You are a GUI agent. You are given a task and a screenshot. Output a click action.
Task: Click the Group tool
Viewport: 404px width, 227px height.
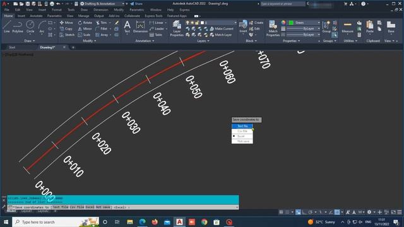coord(326,26)
